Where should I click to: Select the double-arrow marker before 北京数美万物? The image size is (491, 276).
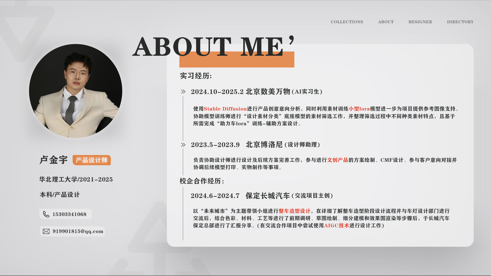[183, 91]
